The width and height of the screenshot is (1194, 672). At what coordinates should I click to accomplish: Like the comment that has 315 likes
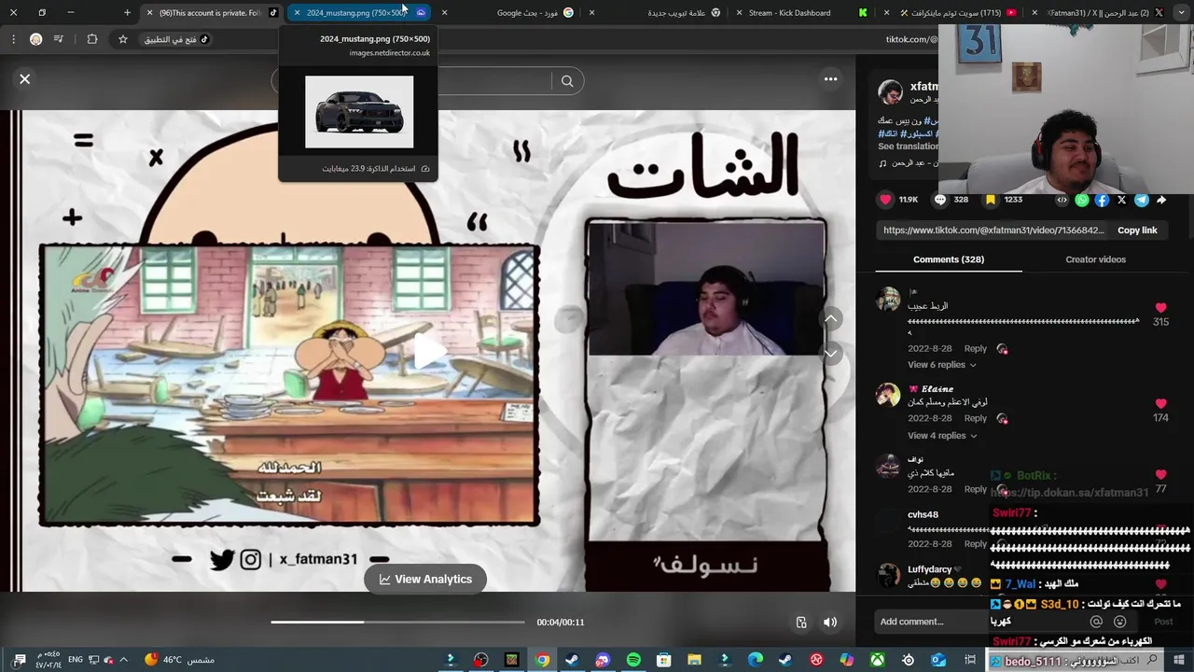[1160, 308]
